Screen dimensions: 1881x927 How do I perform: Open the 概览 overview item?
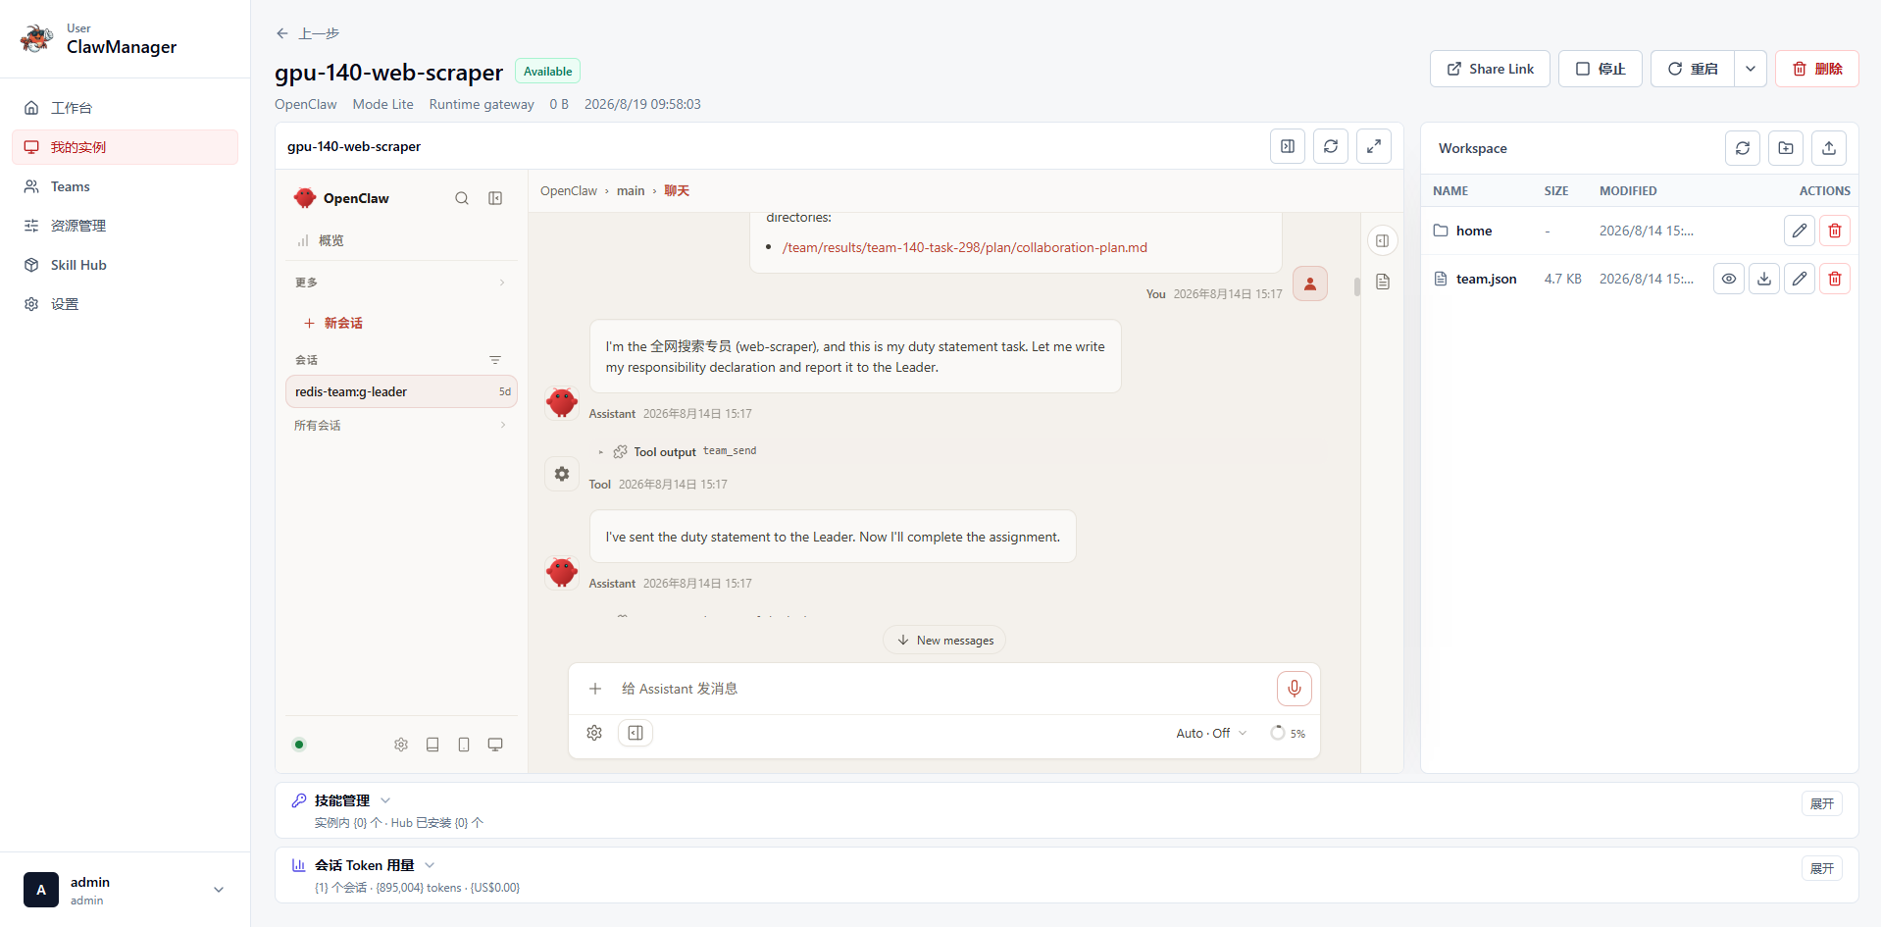[x=401, y=240]
